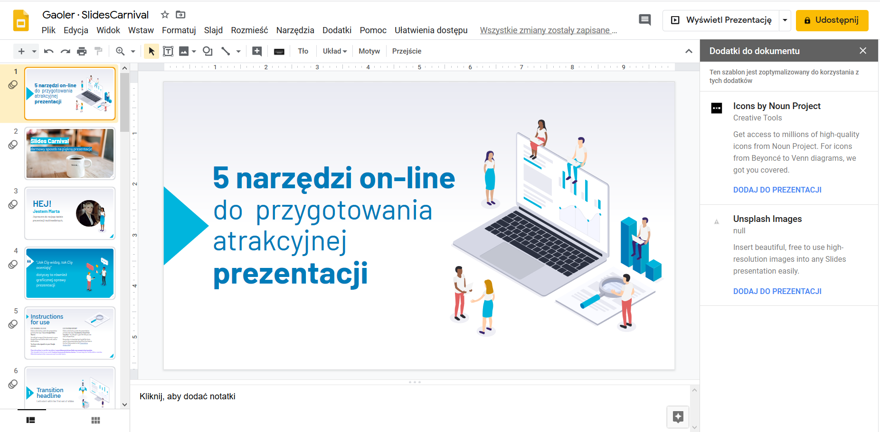Screen dimensions: 880x432
Task: Click the yellow Udostępnij button
Action: point(832,20)
